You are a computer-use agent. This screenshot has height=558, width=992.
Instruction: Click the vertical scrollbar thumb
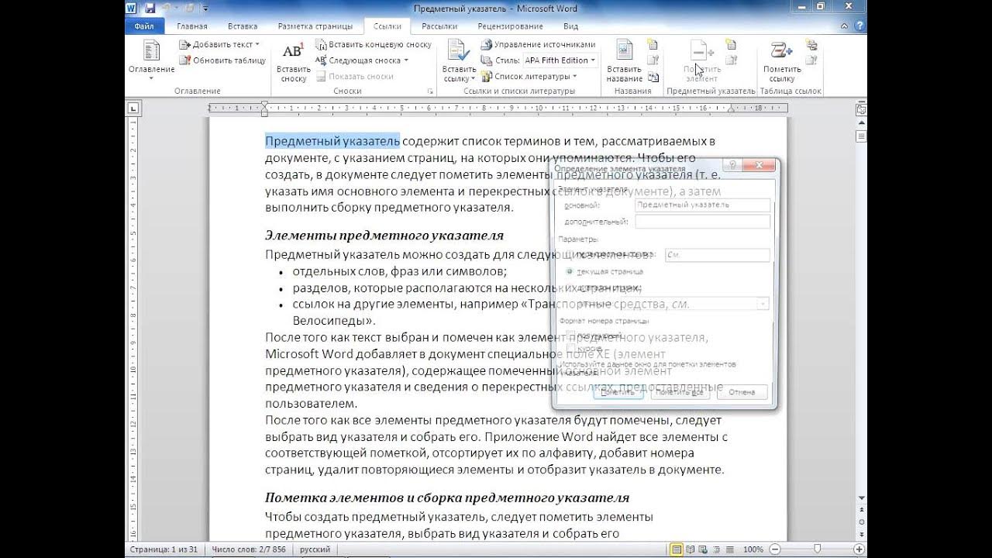point(861,136)
